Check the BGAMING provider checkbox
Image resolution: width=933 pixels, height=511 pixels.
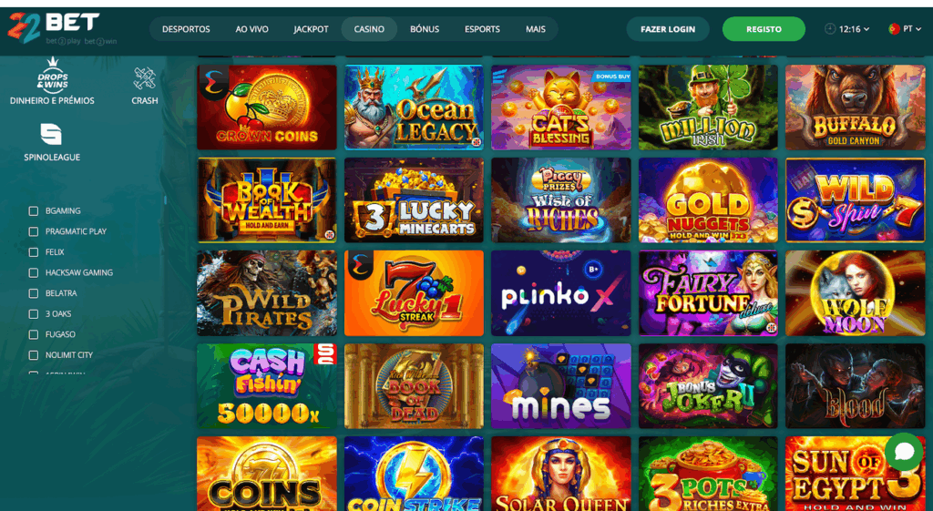(34, 211)
